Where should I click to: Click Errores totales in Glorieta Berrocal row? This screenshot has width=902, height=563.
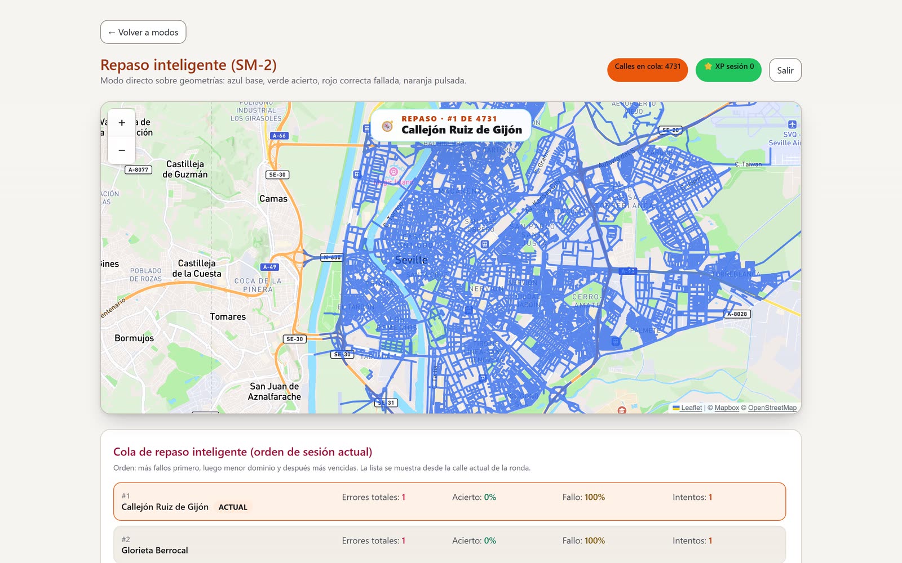pos(374,540)
